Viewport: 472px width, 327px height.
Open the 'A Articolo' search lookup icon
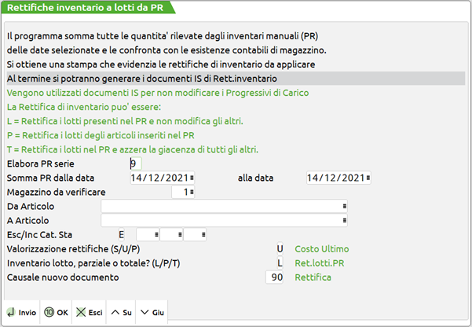pyautogui.click(x=345, y=220)
